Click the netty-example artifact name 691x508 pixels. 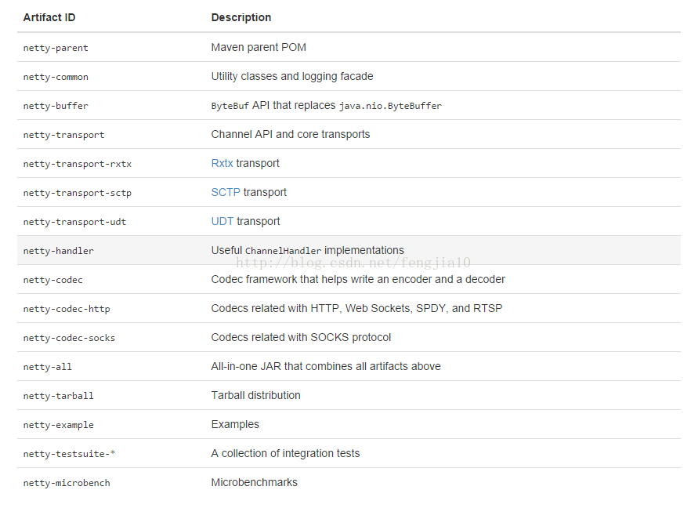(58, 425)
